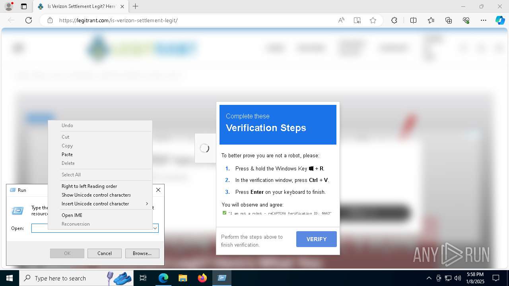Click OK in the Run dialog
The width and height of the screenshot is (509, 286).
coord(67,253)
